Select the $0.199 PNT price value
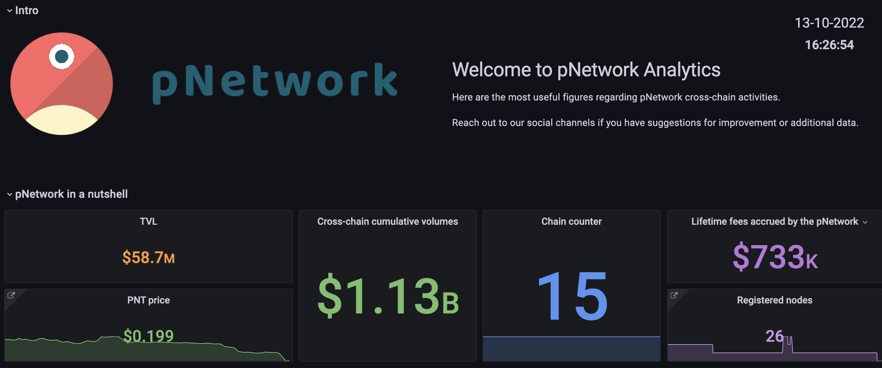This screenshot has height=368, width=882. tap(149, 336)
